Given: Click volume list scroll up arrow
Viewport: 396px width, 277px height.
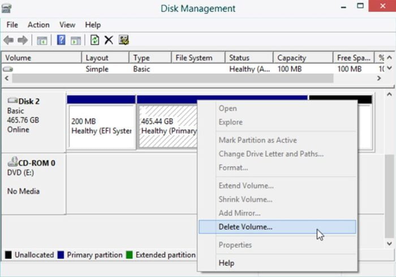Looking at the screenshot, I should click(x=390, y=58).
